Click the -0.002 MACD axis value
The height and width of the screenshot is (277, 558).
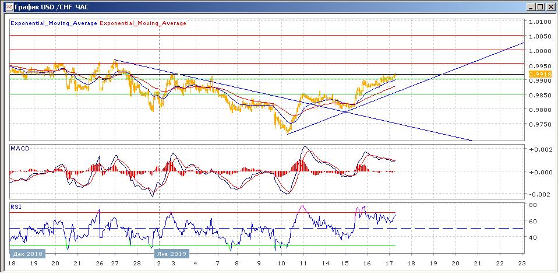tap(539, 195)
